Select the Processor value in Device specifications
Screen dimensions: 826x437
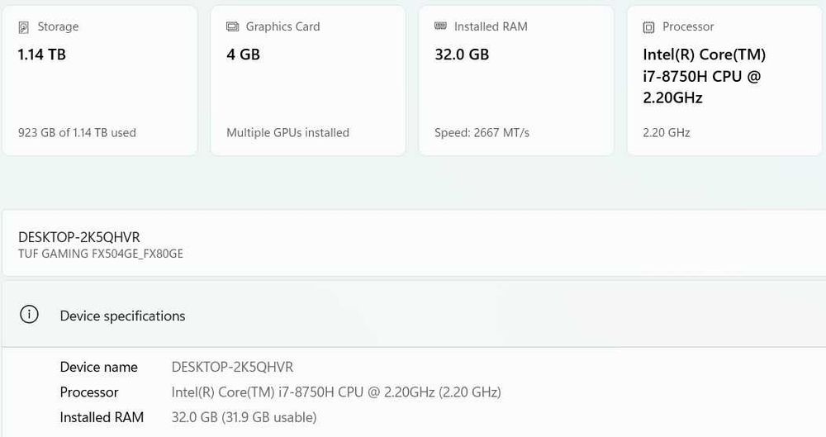(336, 392)
